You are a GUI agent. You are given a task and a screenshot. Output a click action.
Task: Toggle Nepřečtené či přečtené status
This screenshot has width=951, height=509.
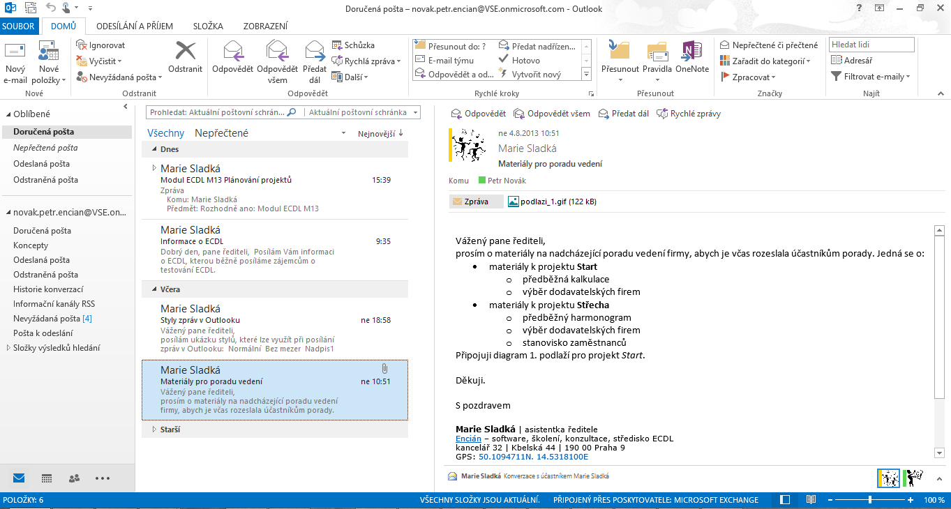pos(769,45)
